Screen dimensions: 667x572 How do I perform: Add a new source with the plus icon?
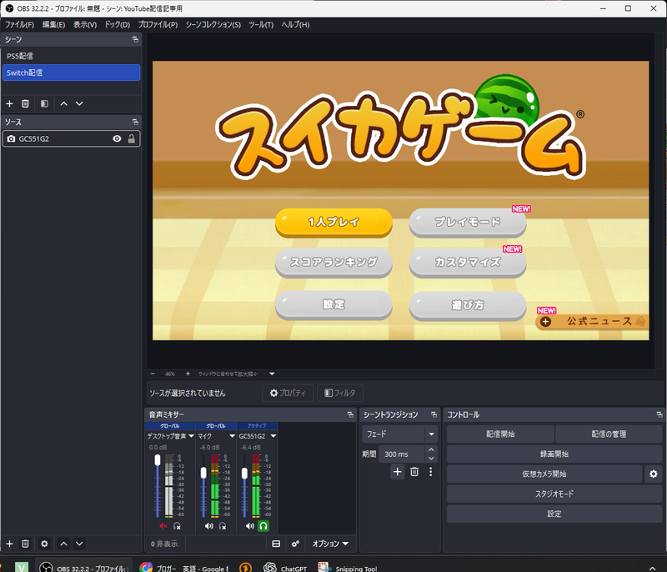pos(9,544)
